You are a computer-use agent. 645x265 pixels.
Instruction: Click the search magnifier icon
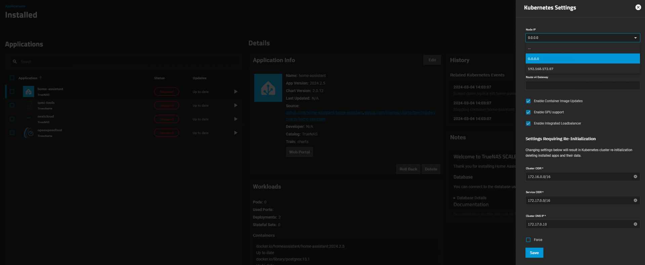[15, 62]
